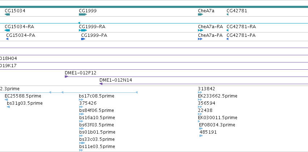Viewport: 308px width, 152px height.
Task: Click the CG1999 gene arrow glyph
Action: click(83, 14)
